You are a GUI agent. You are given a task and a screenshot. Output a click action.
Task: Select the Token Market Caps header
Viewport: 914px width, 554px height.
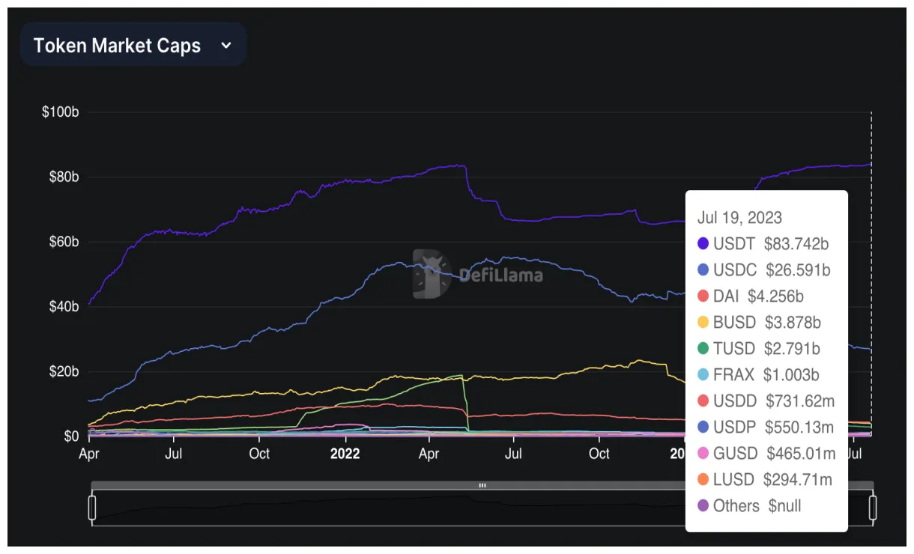coord(116,45)
